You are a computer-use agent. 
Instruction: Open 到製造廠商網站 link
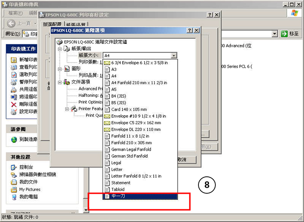pos(28,139)
